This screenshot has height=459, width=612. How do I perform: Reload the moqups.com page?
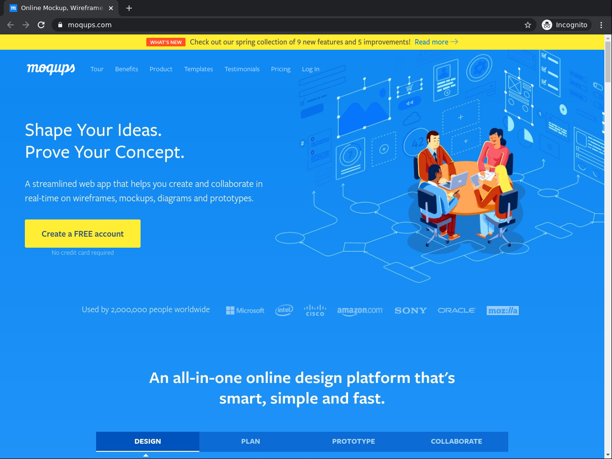(x=41, y=25)
